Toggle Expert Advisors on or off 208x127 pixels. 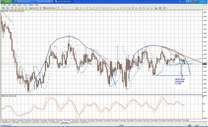pyautogui.click(x=49, y=8)
